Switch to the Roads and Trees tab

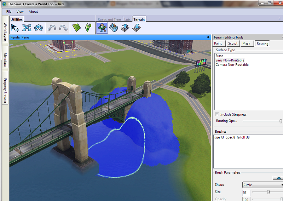point(109,19)
